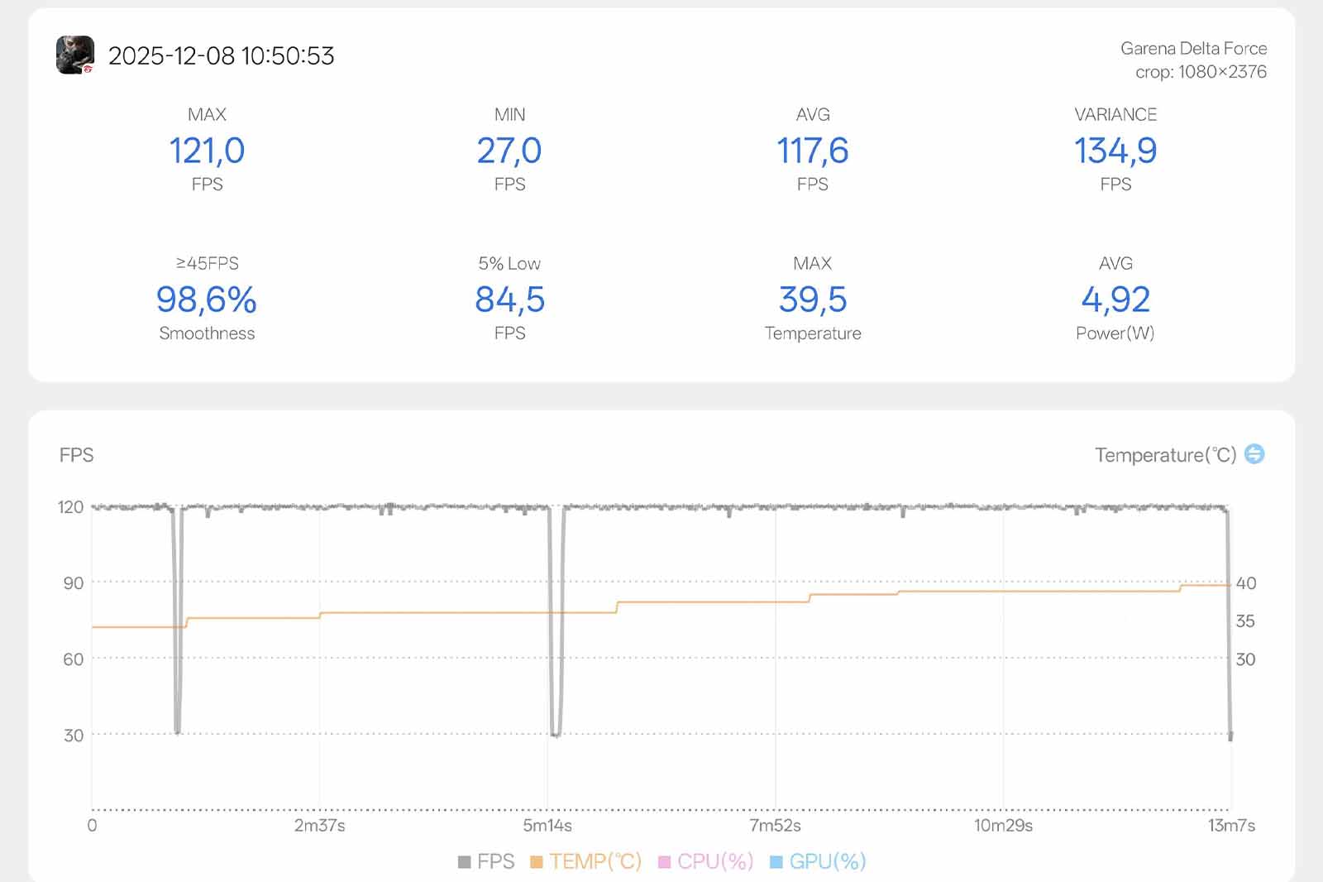Screen dimensions: 1323x882
Task: Click the 5m14s time axis marker
Action: 547,825
